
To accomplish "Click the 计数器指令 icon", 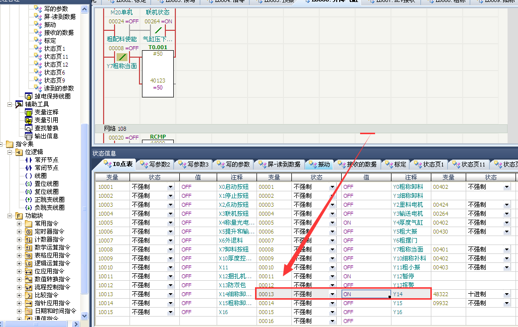I will tap(28, 240).
